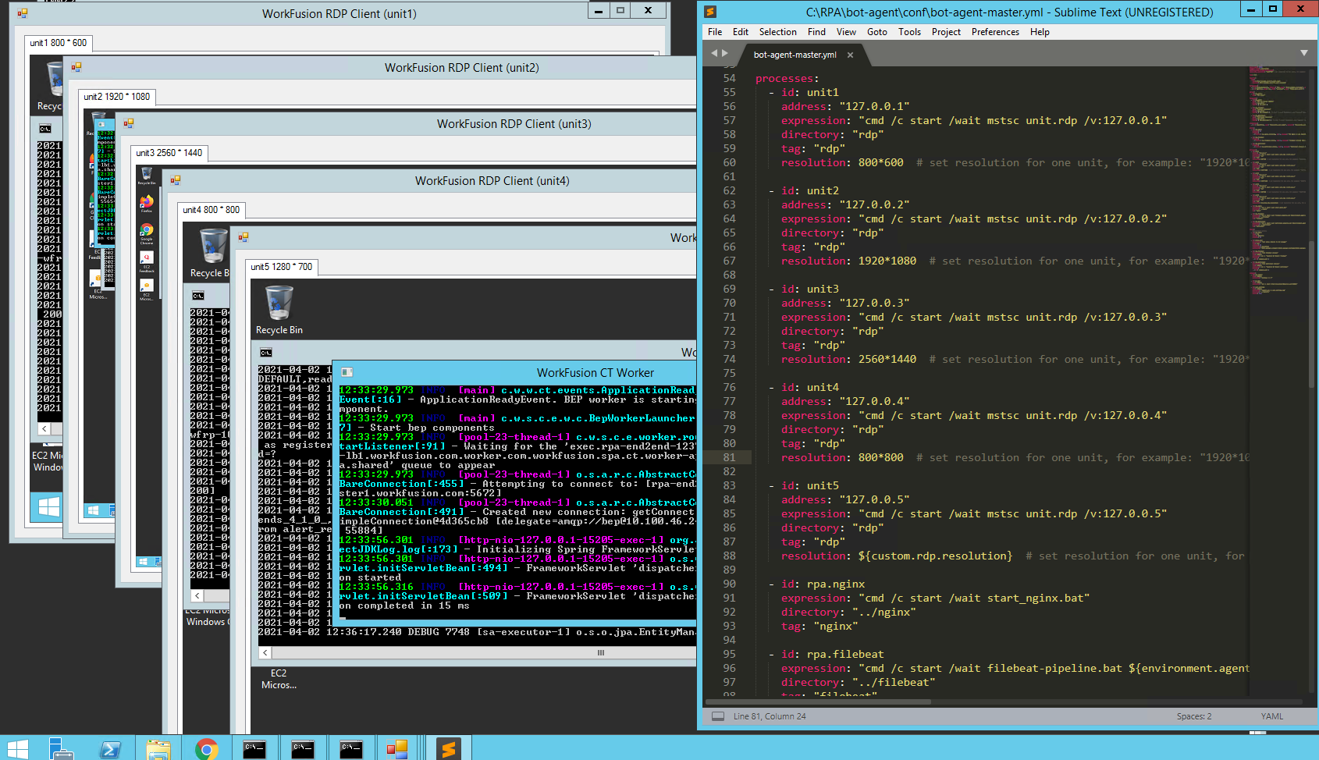Launch PowerShell from the taskbar
This screenshot has height=760, width=1319.
[110, 749]
